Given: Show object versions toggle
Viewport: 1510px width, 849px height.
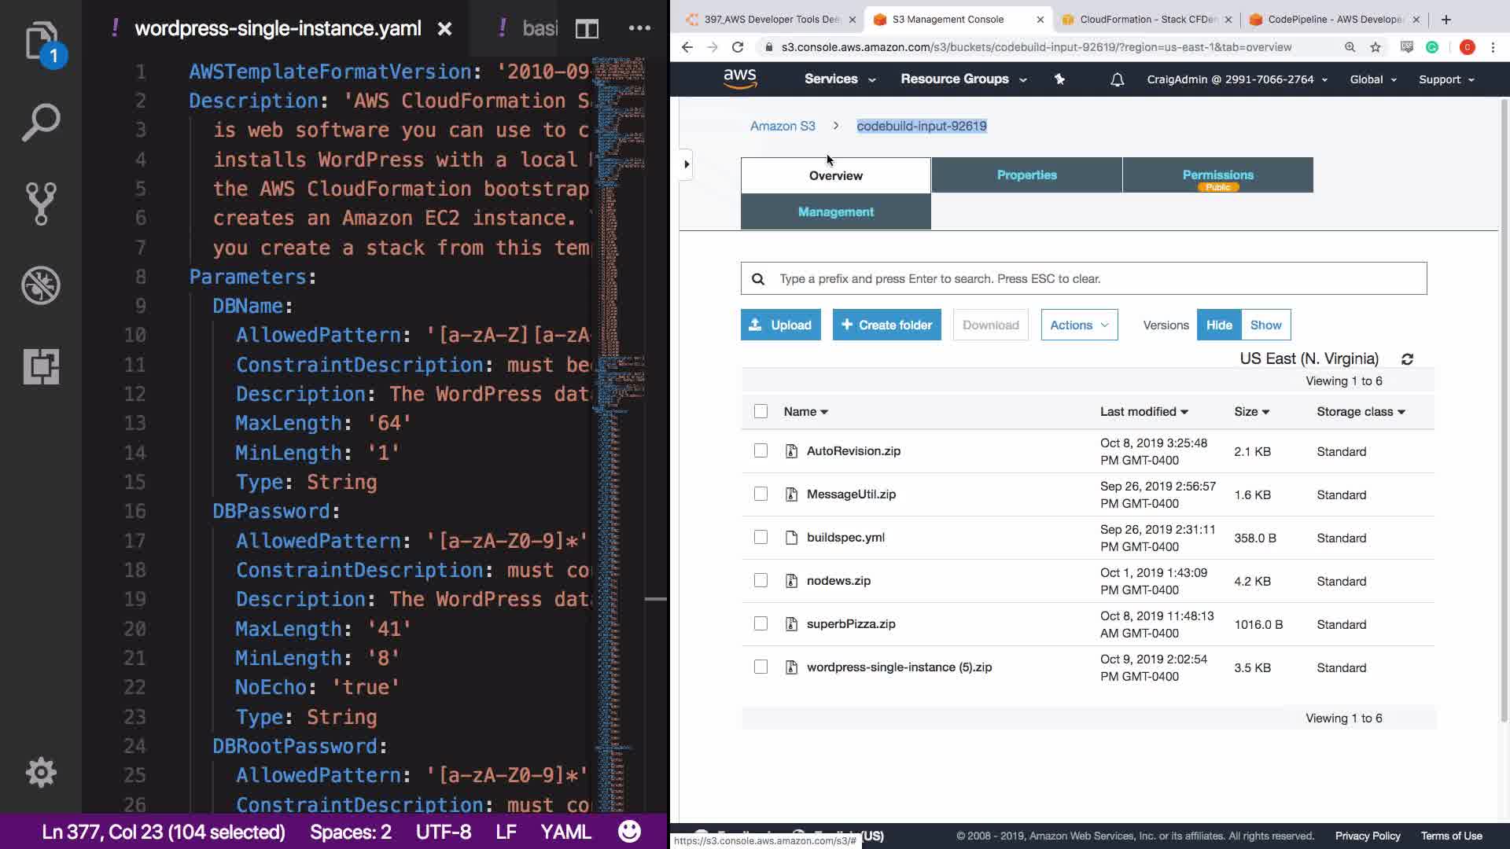Looking at the screenshot, I should point(1265,325).
